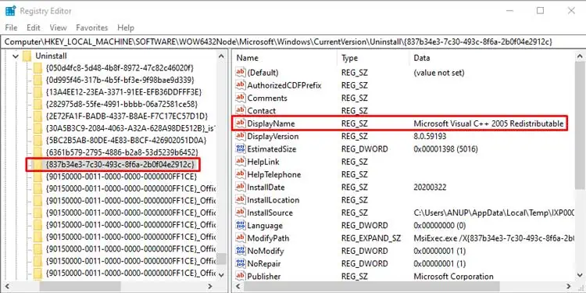586x293 pixels.
Task: Click InstallDate data 20200322
Action: 430,188
